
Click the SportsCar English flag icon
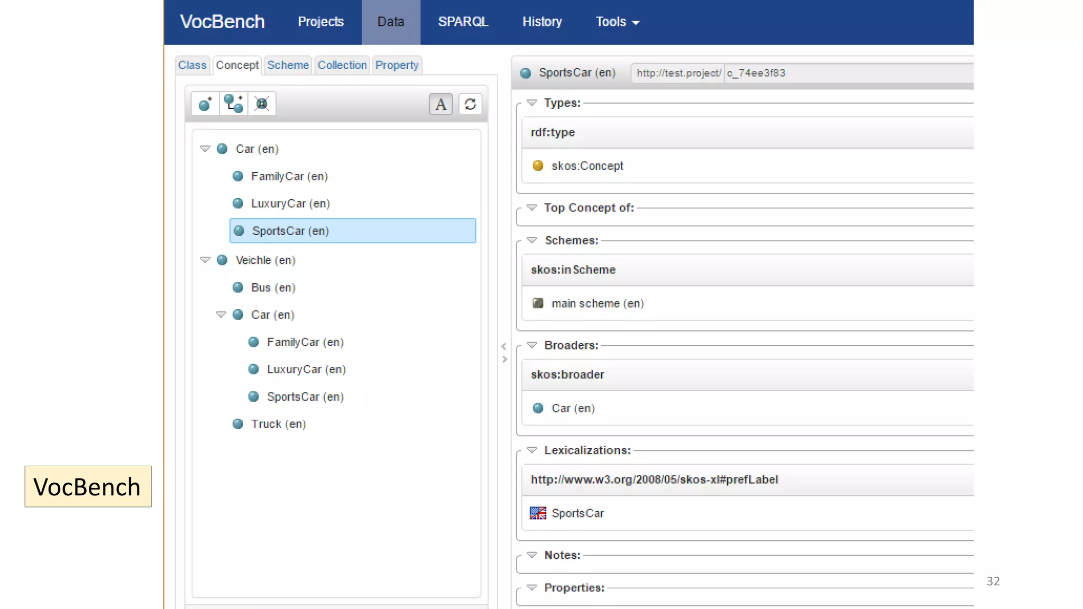pos(538,513)
